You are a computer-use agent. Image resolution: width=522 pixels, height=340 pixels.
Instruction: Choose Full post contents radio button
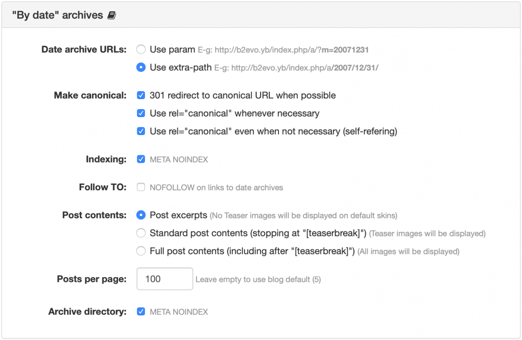point(141,251)
